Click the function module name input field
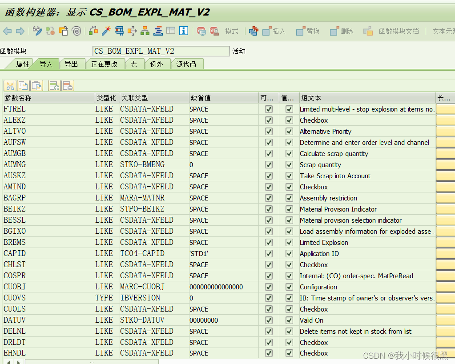Screen dimensions: 455x364 point(160,51)
